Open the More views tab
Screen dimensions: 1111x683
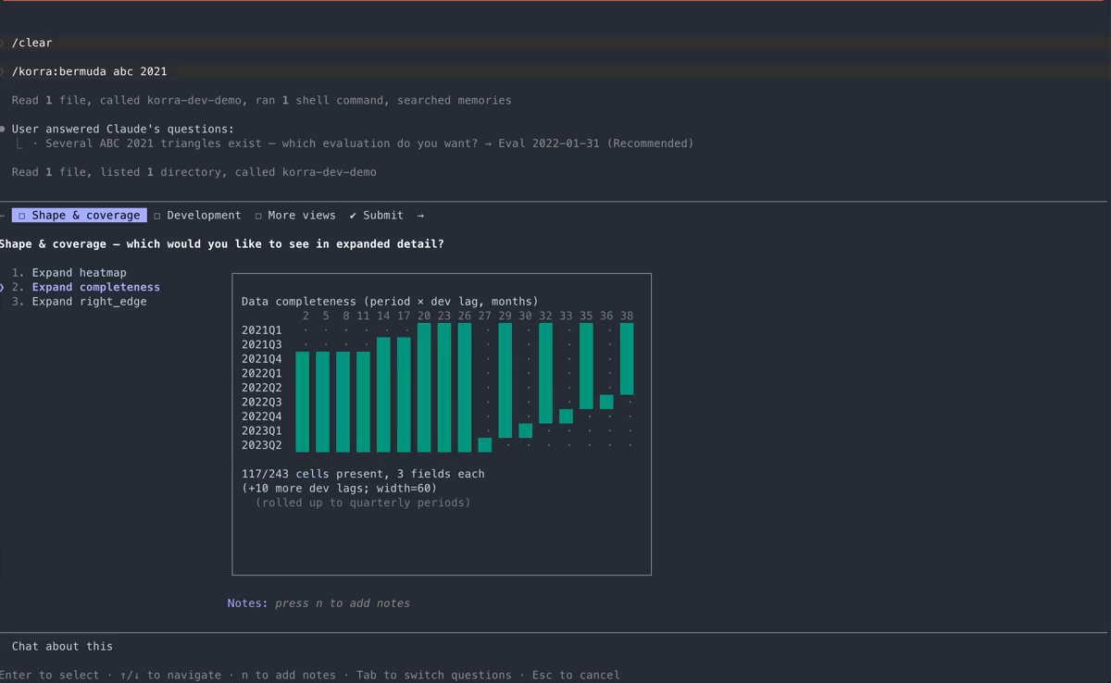[x=295, y=215]
